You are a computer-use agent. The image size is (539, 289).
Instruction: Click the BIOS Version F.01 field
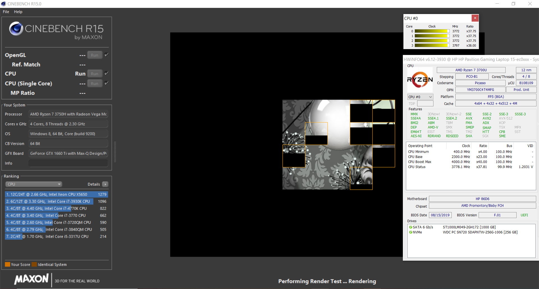(497, 215)
